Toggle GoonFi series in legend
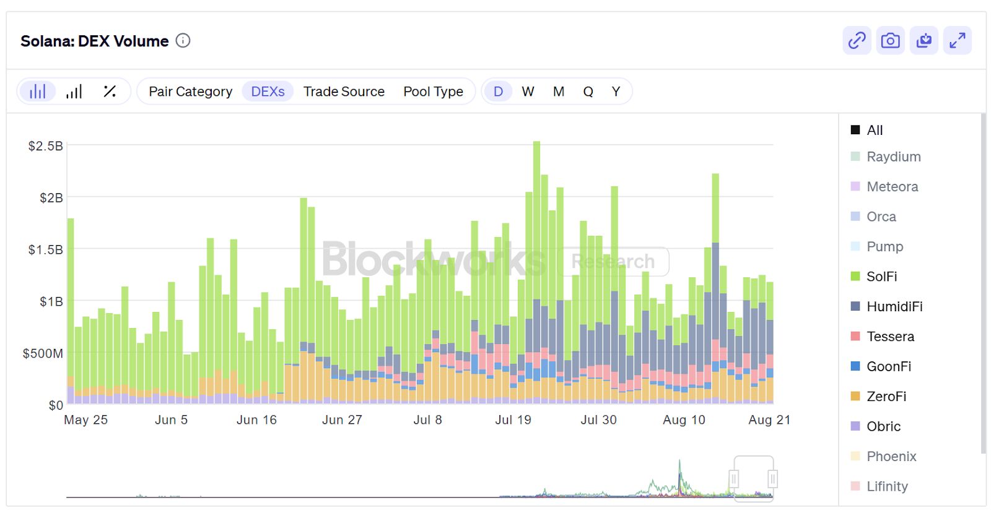This screenshot has height=513, width=991. [x=881, y=366]
